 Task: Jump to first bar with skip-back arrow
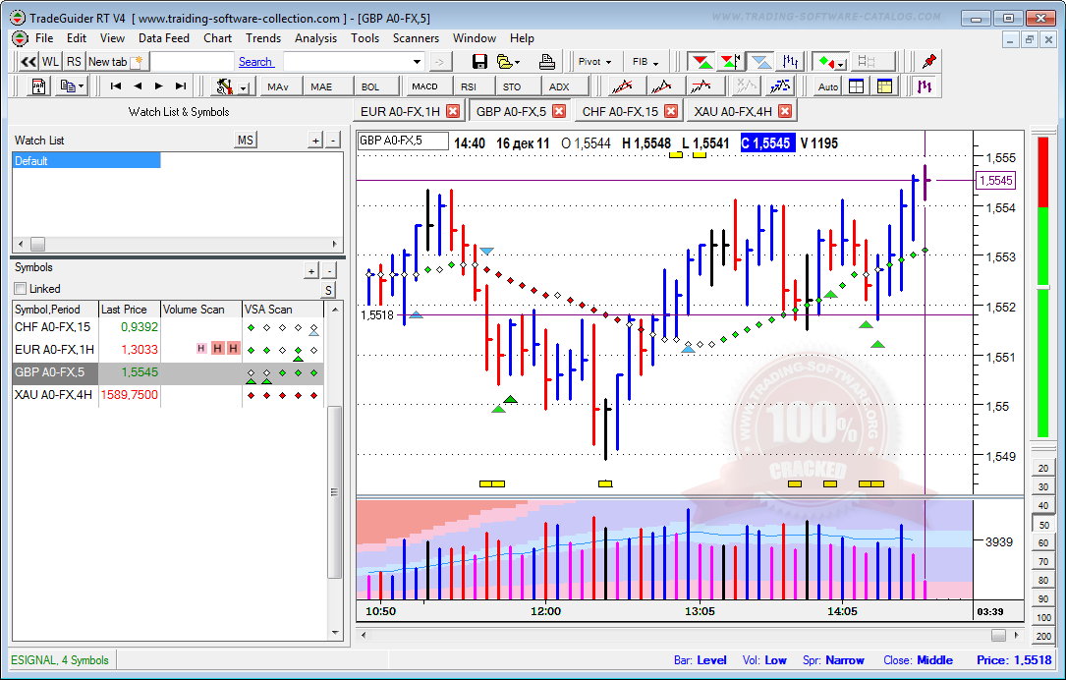pos(115,86)
